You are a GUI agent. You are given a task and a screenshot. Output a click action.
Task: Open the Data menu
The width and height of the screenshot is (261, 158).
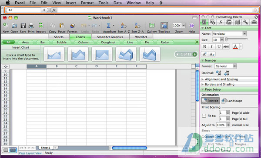tap(117, 3)
